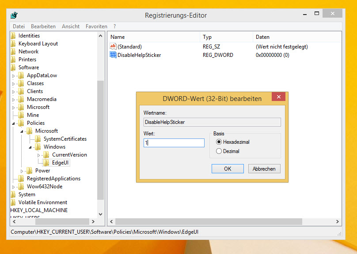357x254 pixels.
Task: Click the Clients folder icon
Action: [x=21, y=91]
